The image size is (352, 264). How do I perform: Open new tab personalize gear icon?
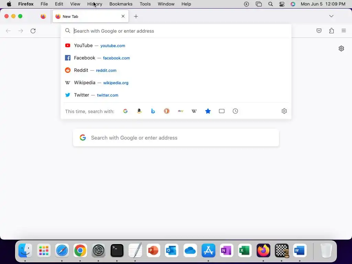coord(341,48)
